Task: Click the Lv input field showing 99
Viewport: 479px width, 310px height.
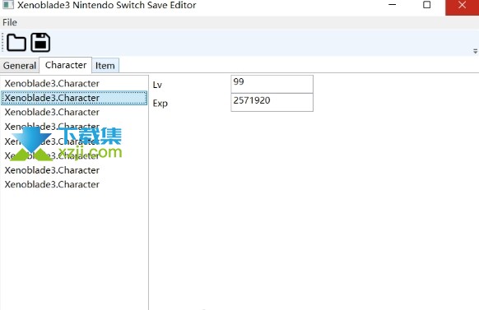Action: pyautogui.click(x=272, y=84)
